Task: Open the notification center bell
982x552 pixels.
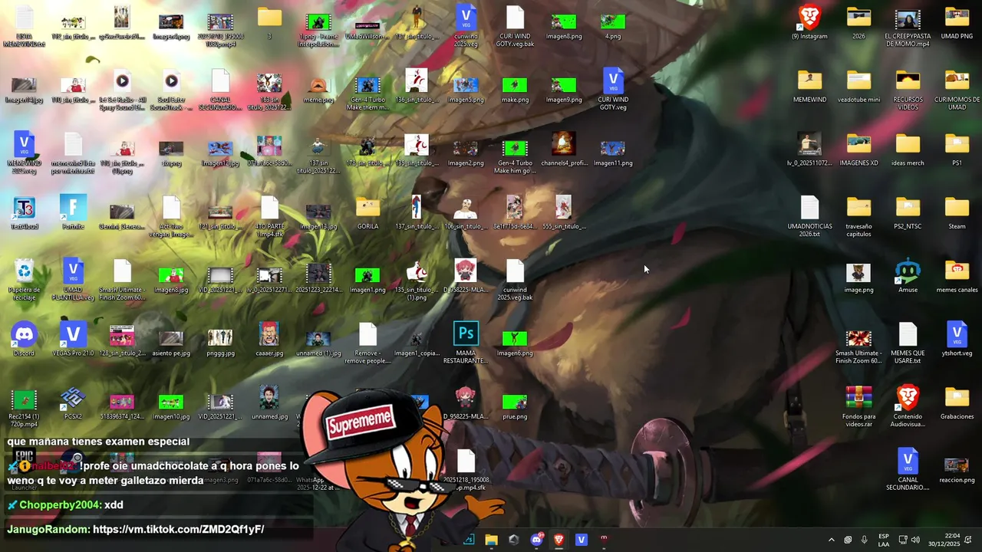Action: tap(968, 540)
